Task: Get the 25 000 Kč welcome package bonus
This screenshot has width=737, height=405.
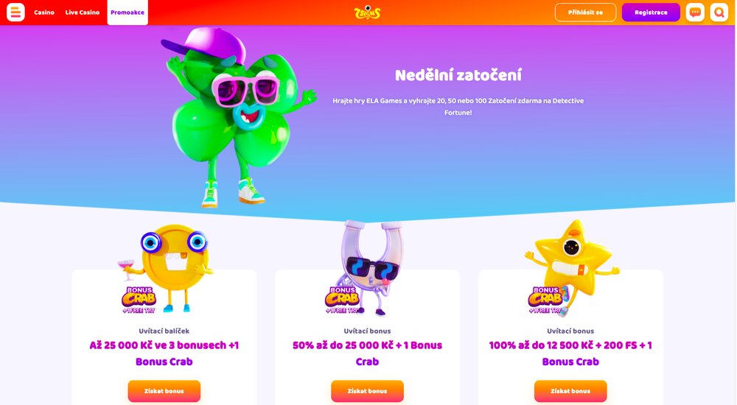Action: (x=164, y=391)
